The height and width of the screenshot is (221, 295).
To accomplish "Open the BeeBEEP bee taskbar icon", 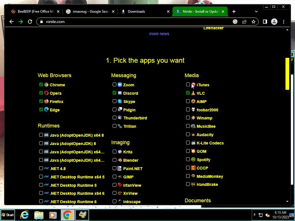I will click(x=82, y=215).
